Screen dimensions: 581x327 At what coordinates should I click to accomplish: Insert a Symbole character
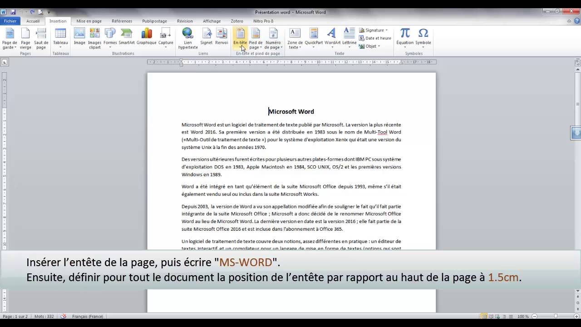[423, 39]
